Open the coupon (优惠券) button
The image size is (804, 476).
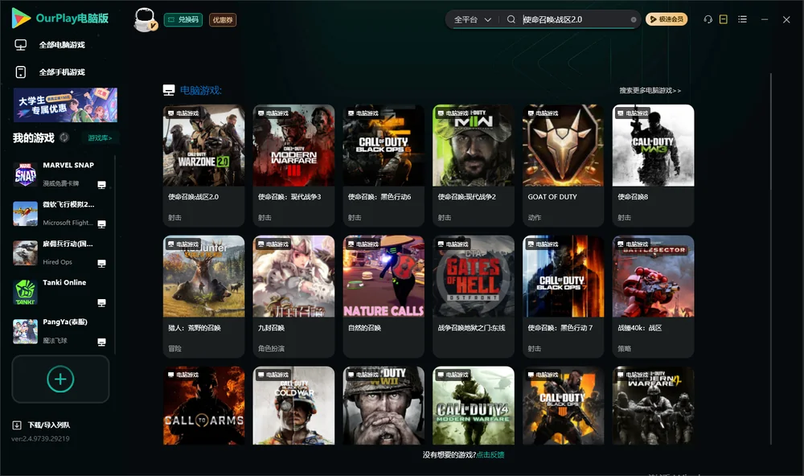coord(223,19)
